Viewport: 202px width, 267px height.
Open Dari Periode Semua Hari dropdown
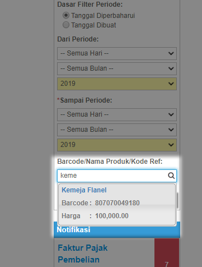(x=117, y=53)
